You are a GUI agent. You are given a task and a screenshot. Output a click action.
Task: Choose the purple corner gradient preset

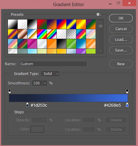point(81,51)
